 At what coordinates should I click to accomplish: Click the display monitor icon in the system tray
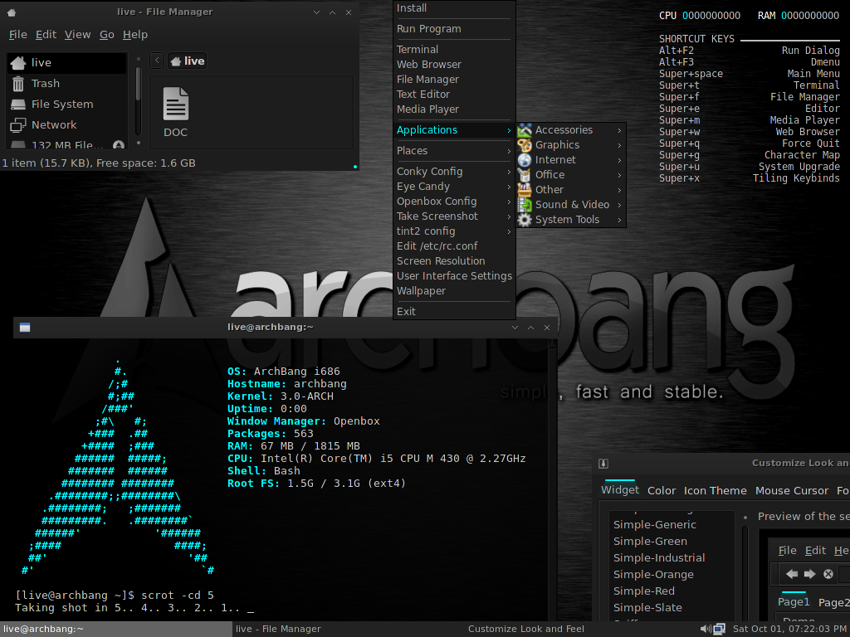(x=717, y=629)
